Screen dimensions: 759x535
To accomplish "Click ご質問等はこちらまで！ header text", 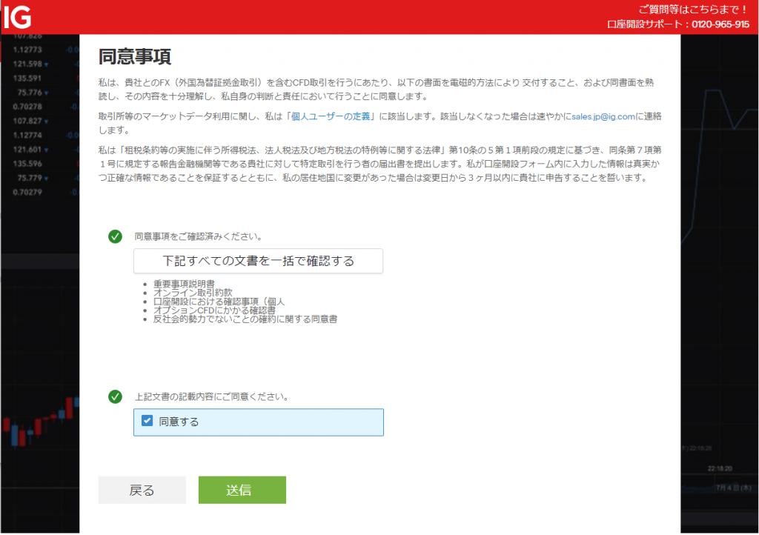I will tap(693, 9).
